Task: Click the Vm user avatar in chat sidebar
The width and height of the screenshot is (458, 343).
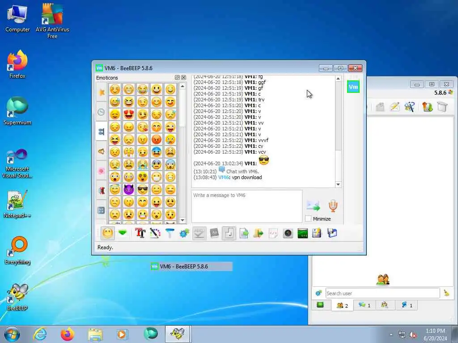Action: [x=353, y=87]
